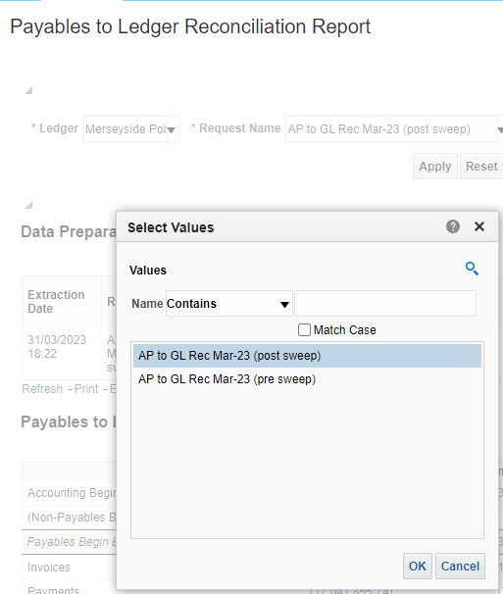Image resolution: width=503 pixels, height=594 pixels.
Task: Collapse the Data Preparation section triangle
Action: pyautogui.click(x=28, y=205)
